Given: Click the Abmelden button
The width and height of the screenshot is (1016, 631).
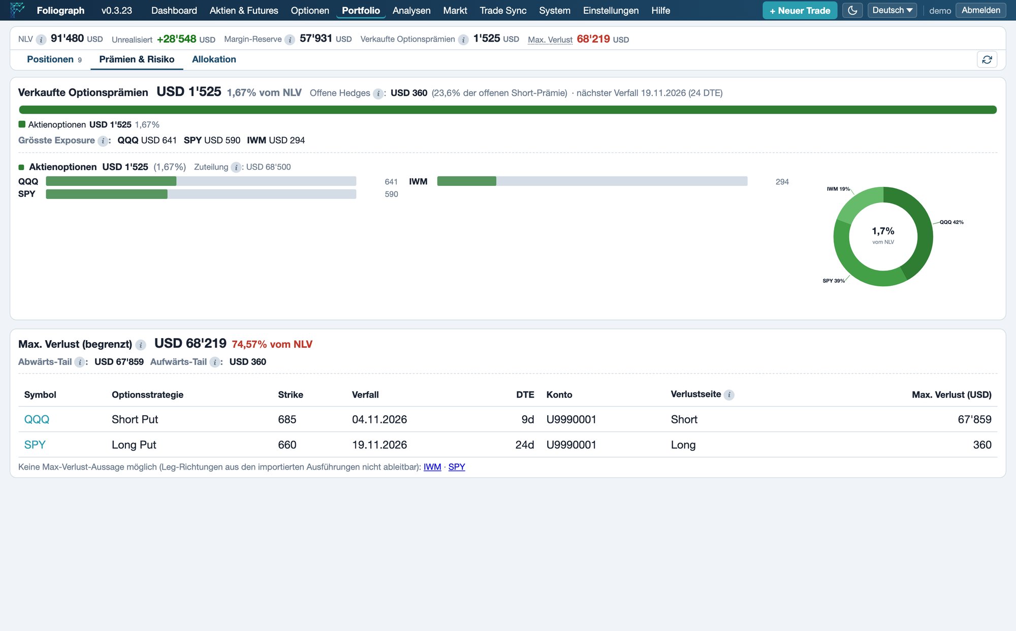Looking at the screenshot, I should 980,10.
